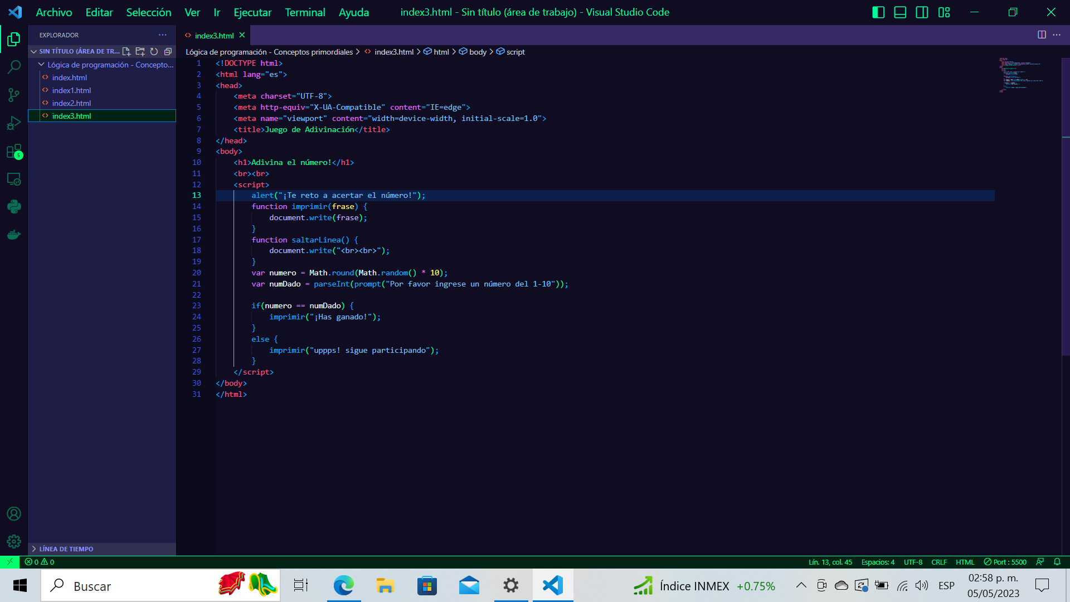The width and height of the screenshot is (1070, 602).
Task: Click New File icon in explorer header
Action: [127, 51]
